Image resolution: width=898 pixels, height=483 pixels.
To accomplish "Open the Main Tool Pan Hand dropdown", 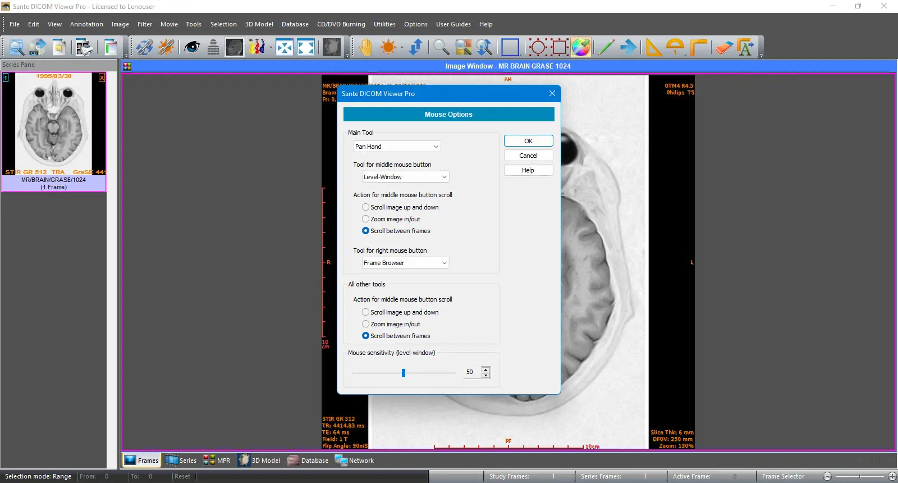I will point(397,147).
